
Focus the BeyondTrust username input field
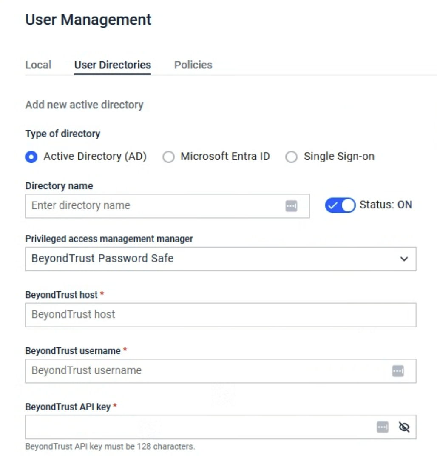click(x=221, y=371)
